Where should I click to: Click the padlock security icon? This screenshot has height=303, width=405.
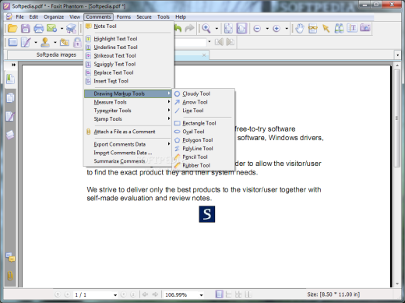[x=77, y=42]
